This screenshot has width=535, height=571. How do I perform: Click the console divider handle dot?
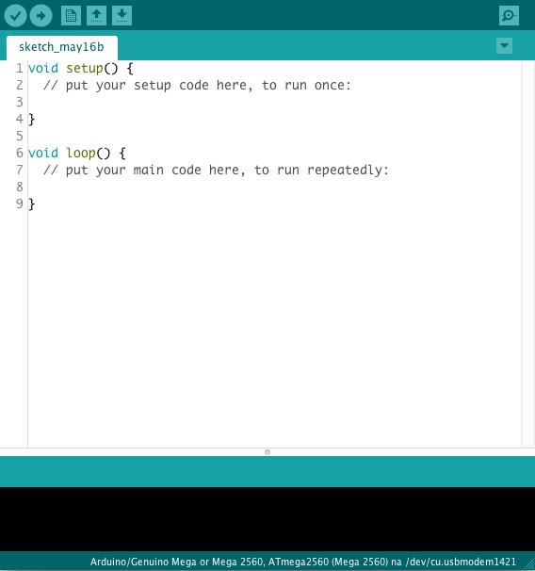pos(267,452)
